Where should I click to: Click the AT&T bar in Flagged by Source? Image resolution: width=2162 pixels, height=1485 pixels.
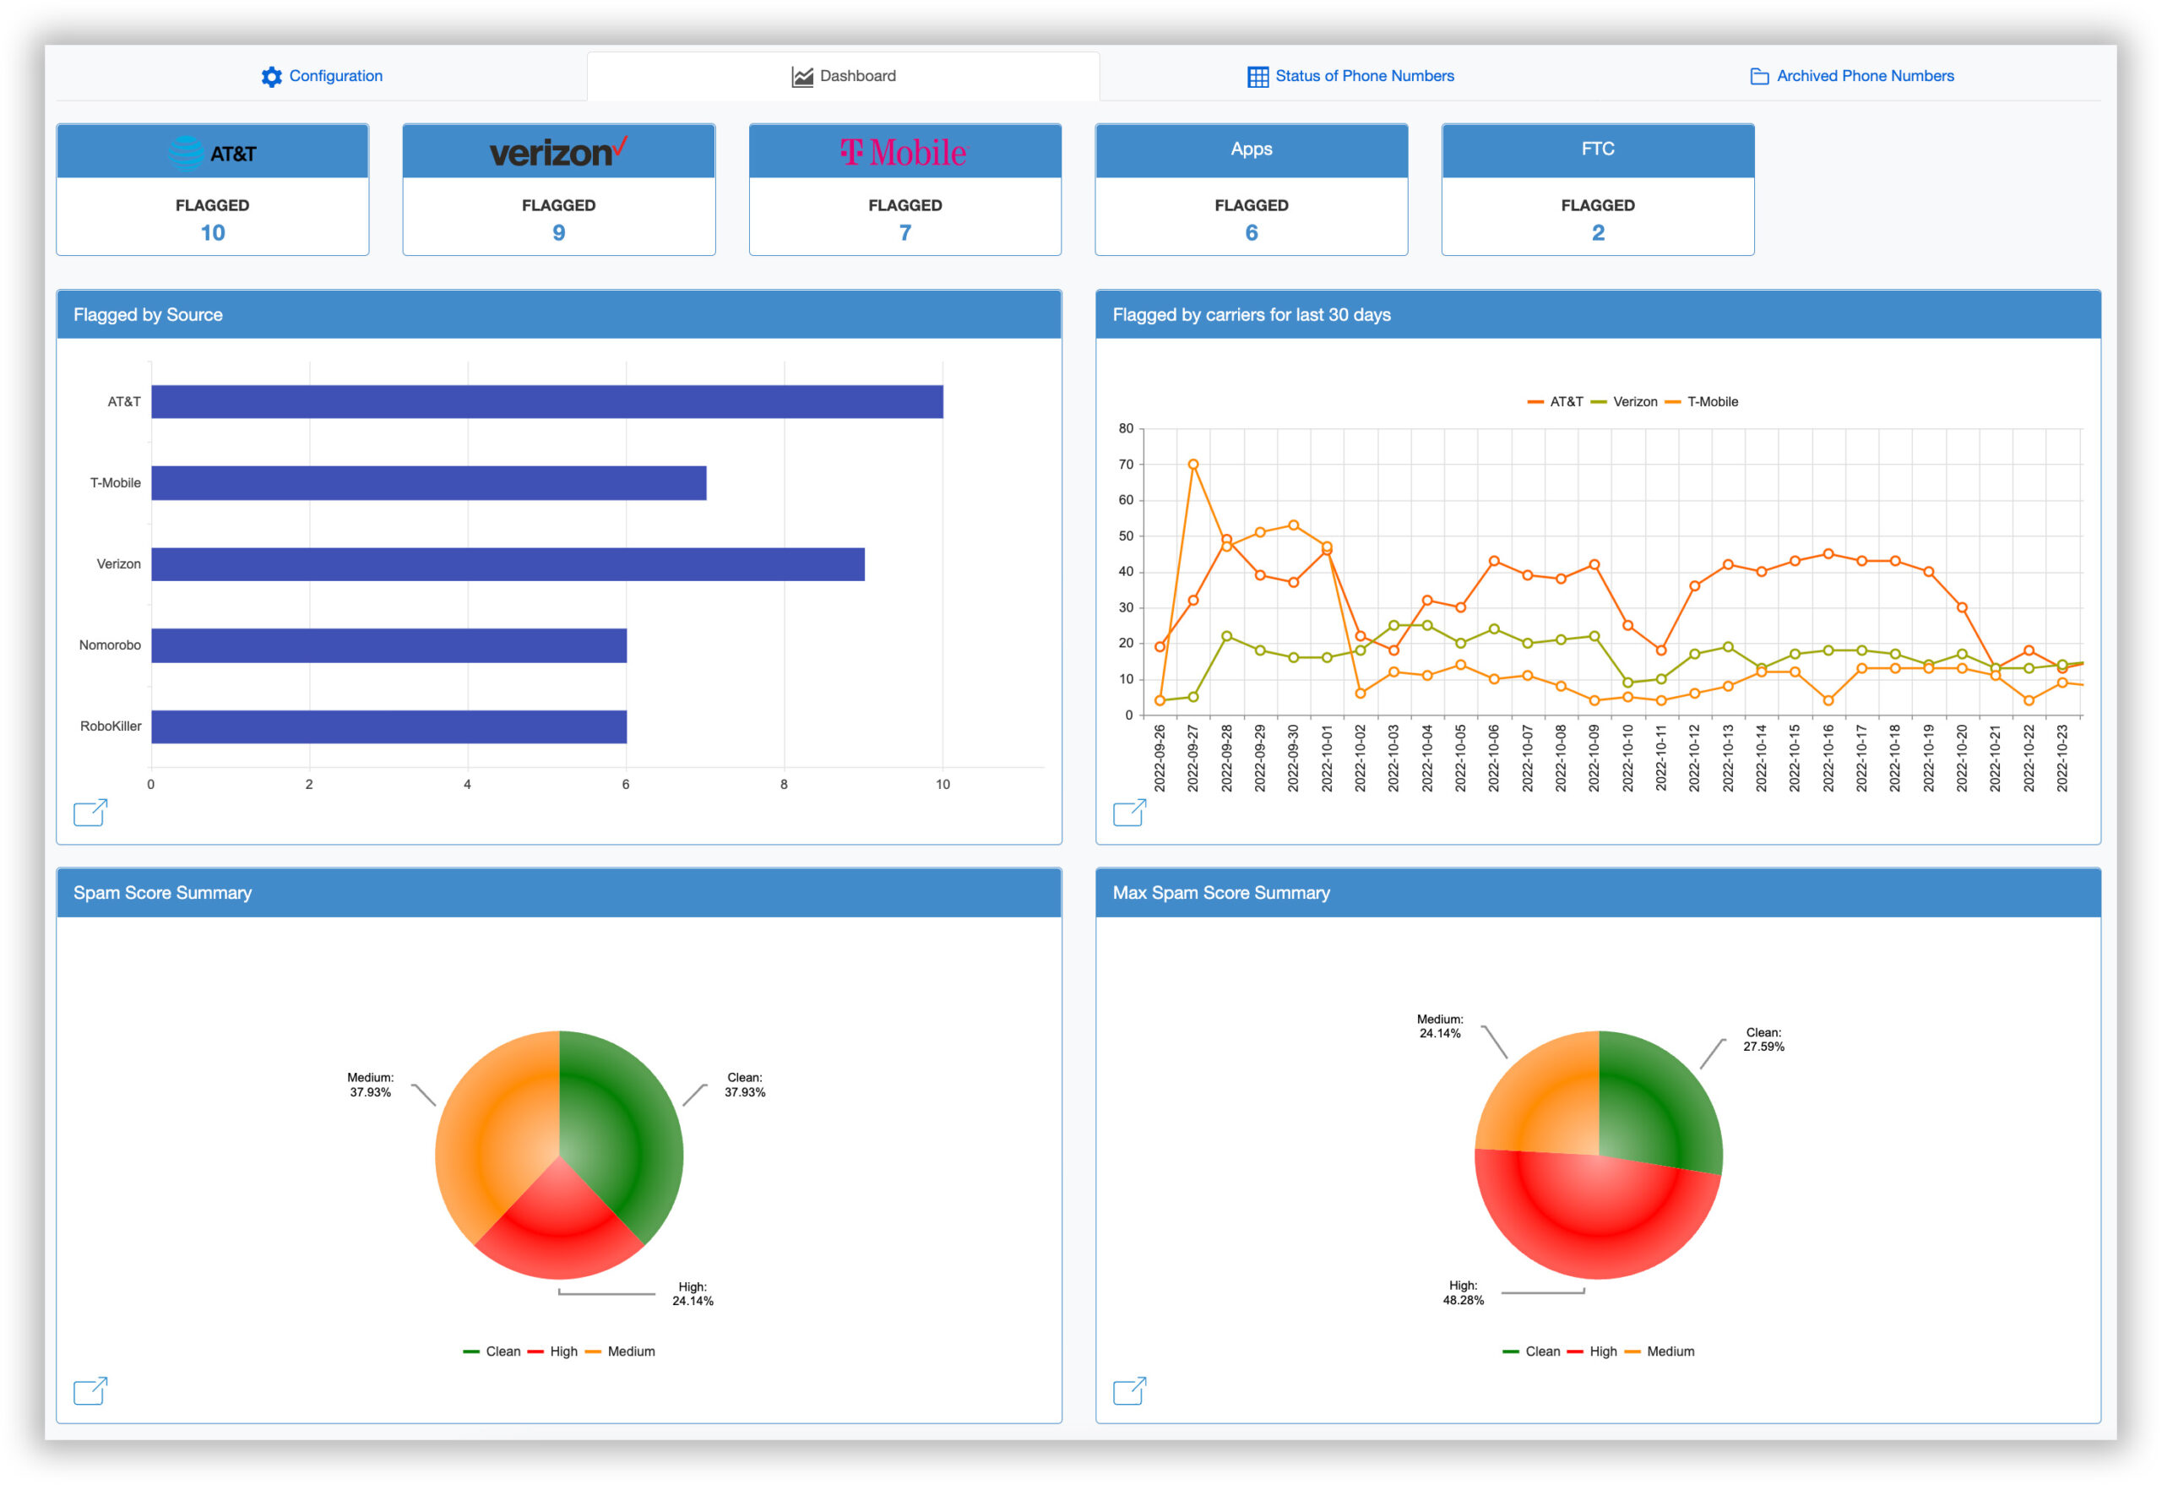point(547,402)
